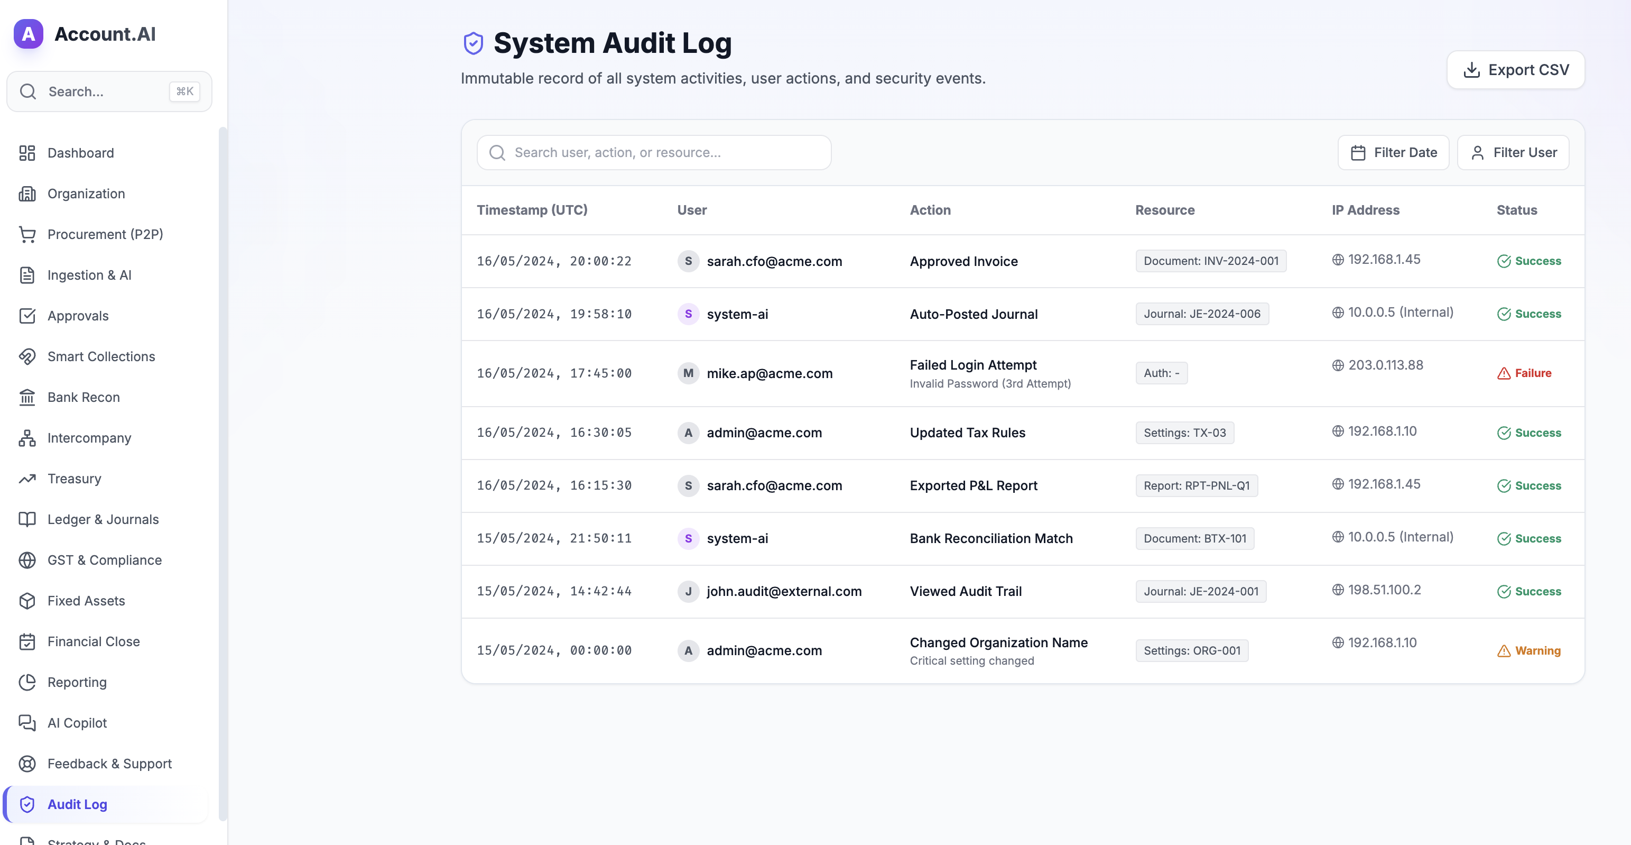1631x845 pixels.
Task: Open the Filter User dropdown
Action: [x=1513, y=153]
